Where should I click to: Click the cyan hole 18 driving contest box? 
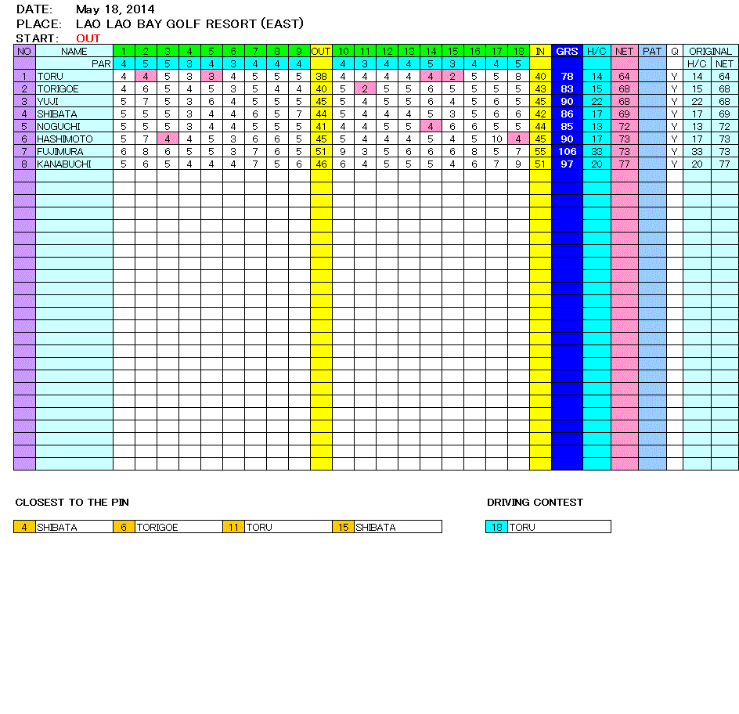coord(496,527)
